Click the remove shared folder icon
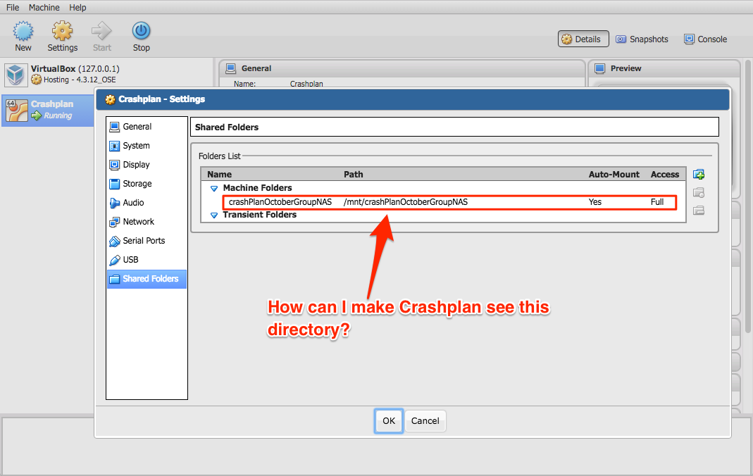The height and width of the screenshot is (476, 753). [699, 210]
